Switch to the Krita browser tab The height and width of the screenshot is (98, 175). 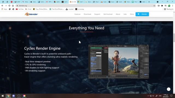click(25, 2)
